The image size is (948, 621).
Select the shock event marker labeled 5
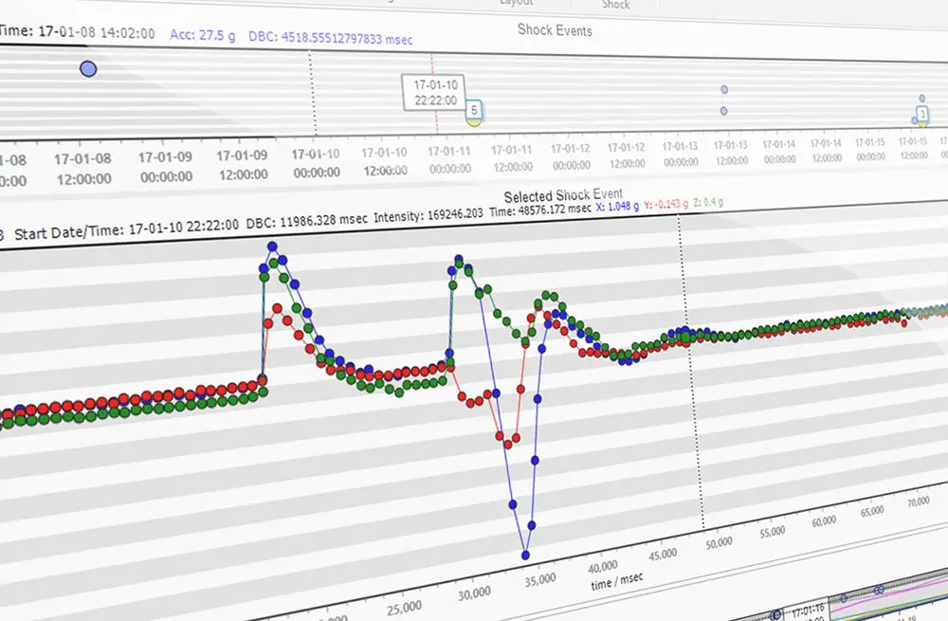pyautogui.click(x=474, y=112)
